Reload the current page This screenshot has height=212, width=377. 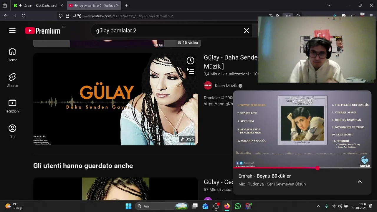[x=24, y=16]
